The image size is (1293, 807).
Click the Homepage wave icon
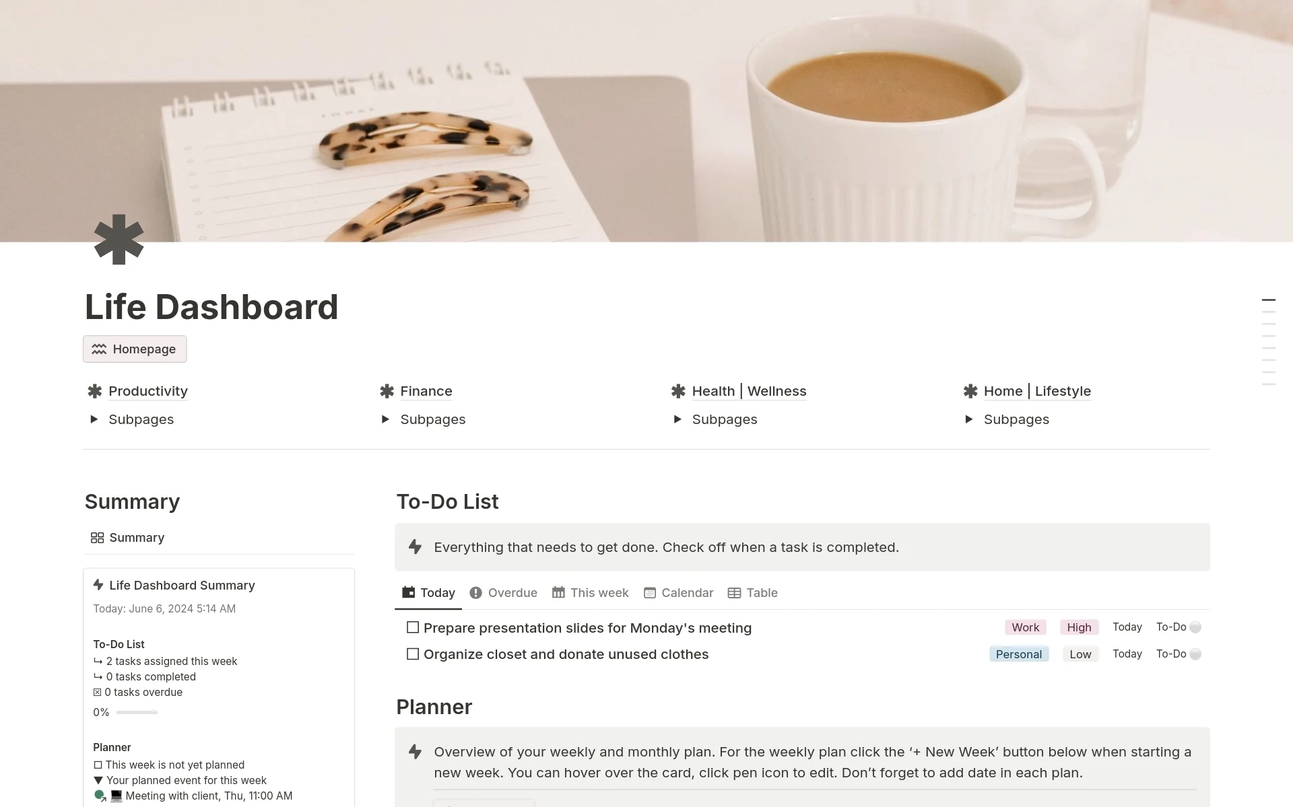pos(100,349)
